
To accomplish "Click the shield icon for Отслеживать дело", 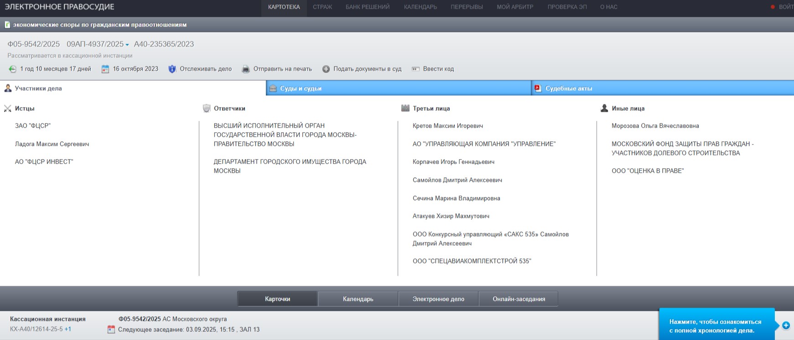I will click(172, 69).
